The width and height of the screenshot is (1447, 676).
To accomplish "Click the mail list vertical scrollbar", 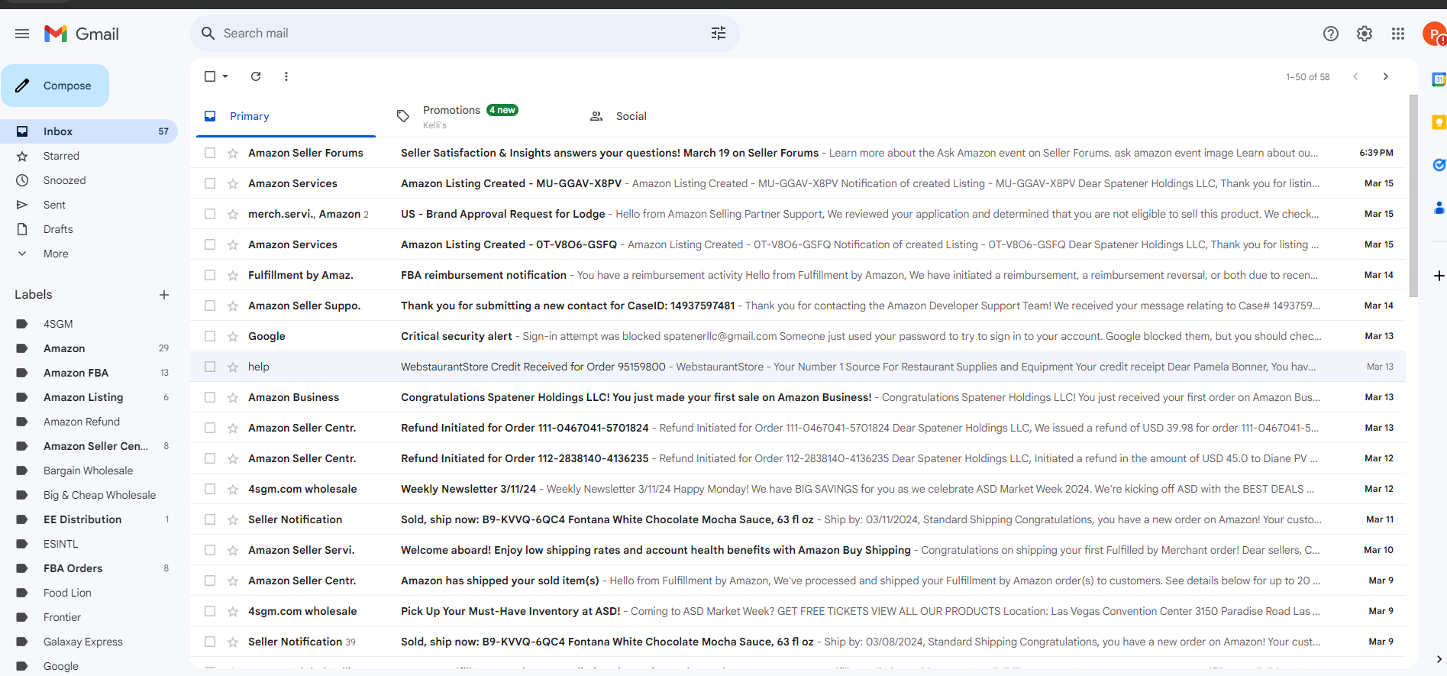I will tap(1413, 196).
